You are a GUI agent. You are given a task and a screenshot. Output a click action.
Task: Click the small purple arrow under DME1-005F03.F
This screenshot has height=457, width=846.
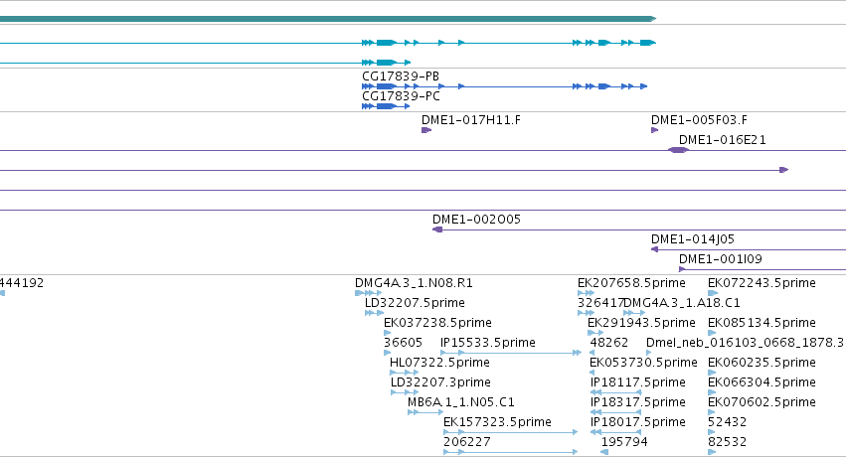(x=654, y=130)
